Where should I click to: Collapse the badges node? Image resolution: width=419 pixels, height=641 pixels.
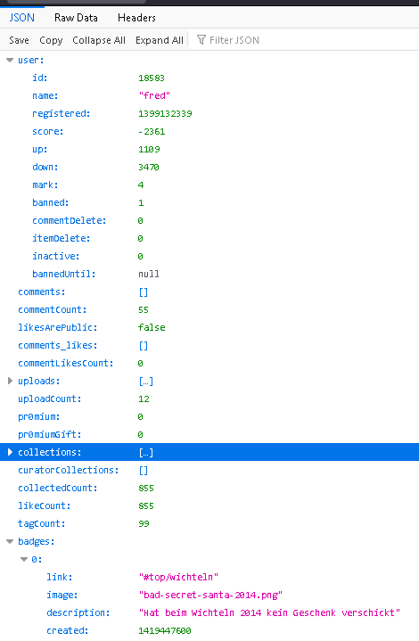(10, 542)
